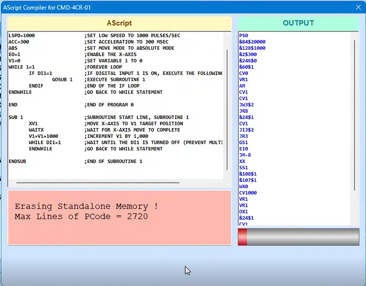Click the LSPD=1000 script line

[22, 36]
